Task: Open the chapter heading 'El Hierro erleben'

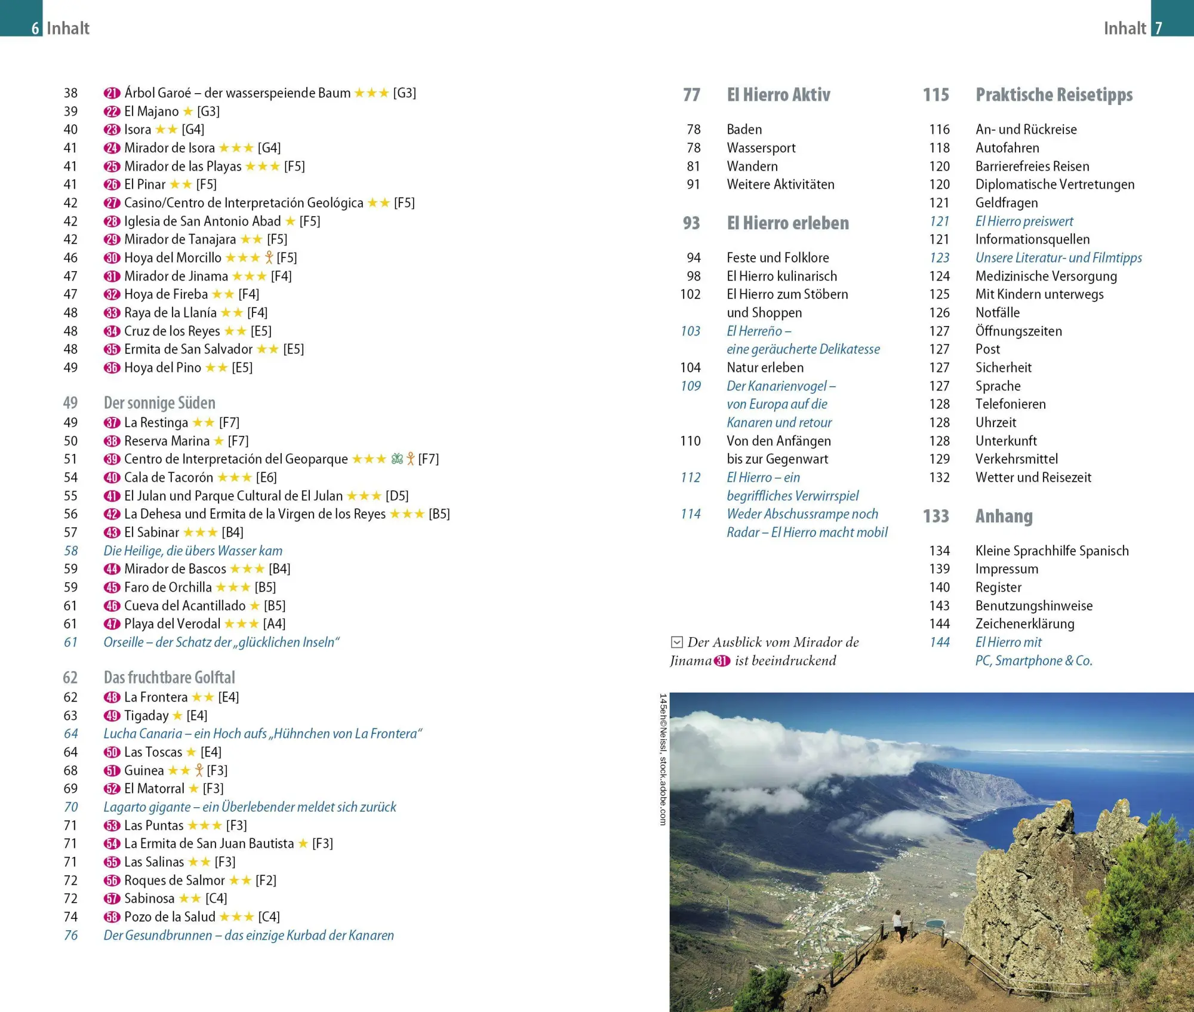Action: pyautogui.click(x=788, y=223)
